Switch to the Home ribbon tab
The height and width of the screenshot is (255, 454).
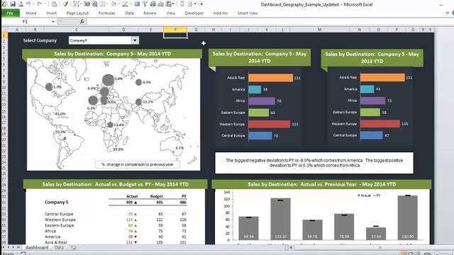(x=31, y=13)
